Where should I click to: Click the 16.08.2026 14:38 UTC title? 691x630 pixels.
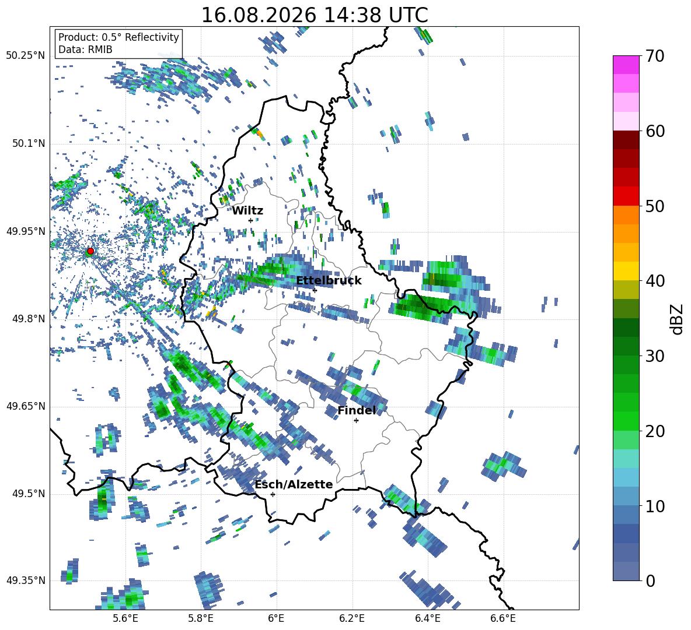[315, 15]
